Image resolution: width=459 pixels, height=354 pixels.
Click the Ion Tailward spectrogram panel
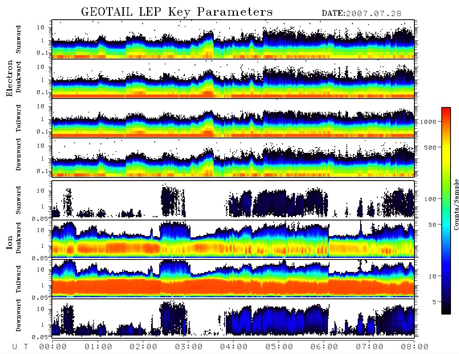pyautogui.click(x=233, y=279)
